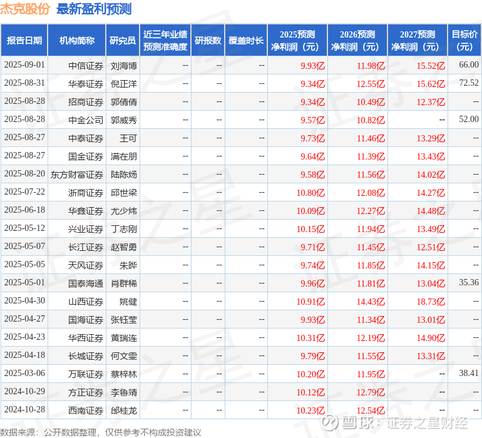Select analyst 郭威秀 cell
The width and height of the screenshot is (482, 438).
(x=123, y=120)
